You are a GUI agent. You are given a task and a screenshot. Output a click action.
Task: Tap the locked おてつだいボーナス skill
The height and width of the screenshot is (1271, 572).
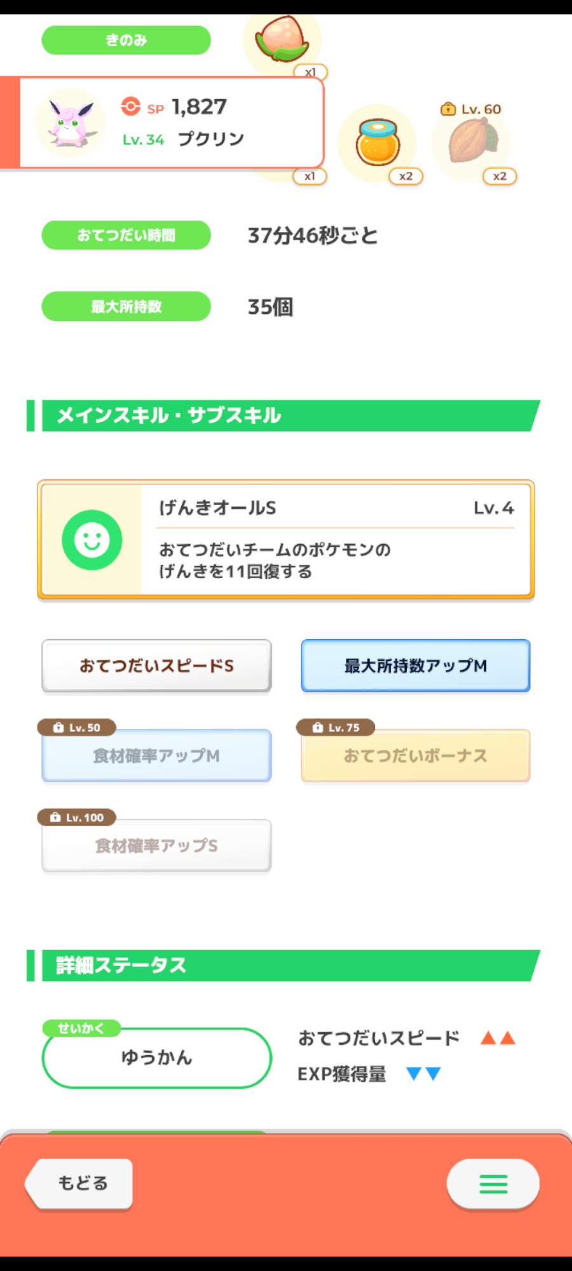click(x=416, y=756)
